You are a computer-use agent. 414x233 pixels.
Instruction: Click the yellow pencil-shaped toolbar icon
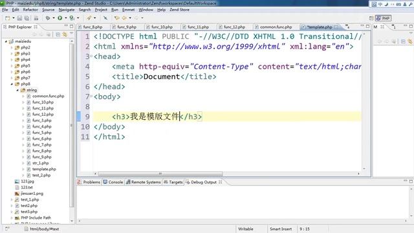[x=89, y=18]
